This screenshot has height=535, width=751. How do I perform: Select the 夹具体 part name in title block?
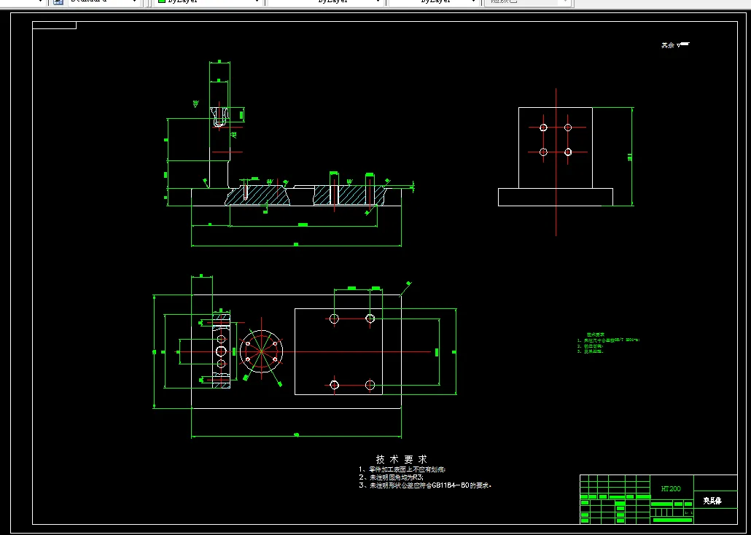point(712,501)
